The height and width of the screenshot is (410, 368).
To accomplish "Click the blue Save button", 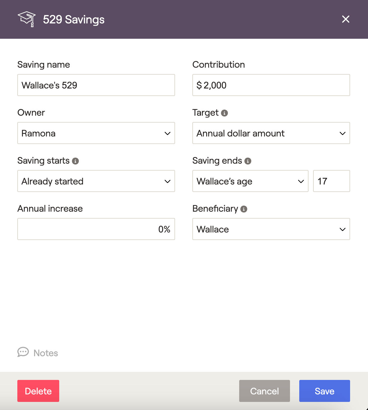I will click(x=325, y=391).
